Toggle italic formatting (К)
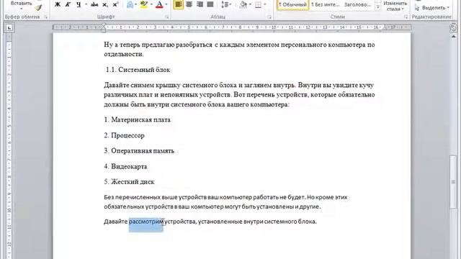 coord(68,4)
